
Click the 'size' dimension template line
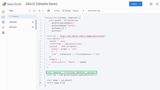(75, 54)
